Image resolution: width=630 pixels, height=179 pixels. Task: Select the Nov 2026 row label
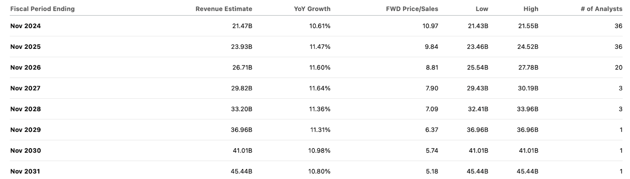point(26,68)
